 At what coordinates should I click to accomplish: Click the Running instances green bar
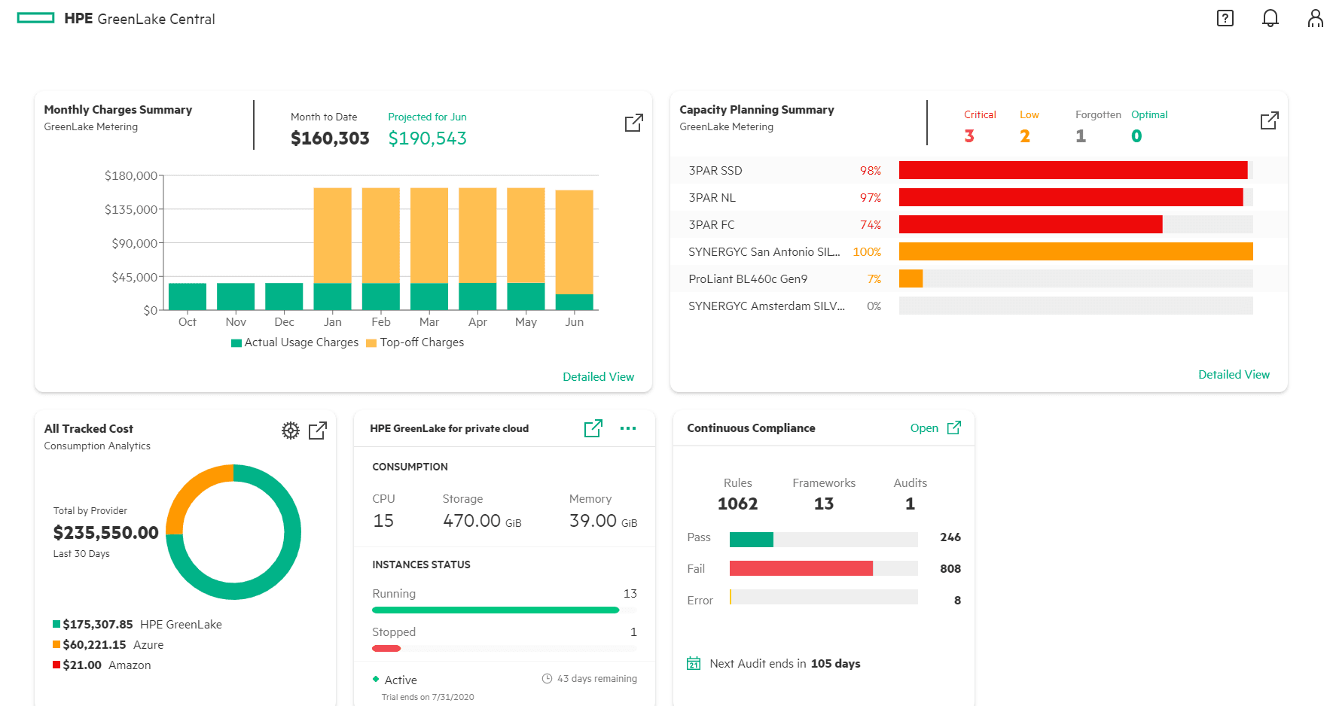[496, 610]
